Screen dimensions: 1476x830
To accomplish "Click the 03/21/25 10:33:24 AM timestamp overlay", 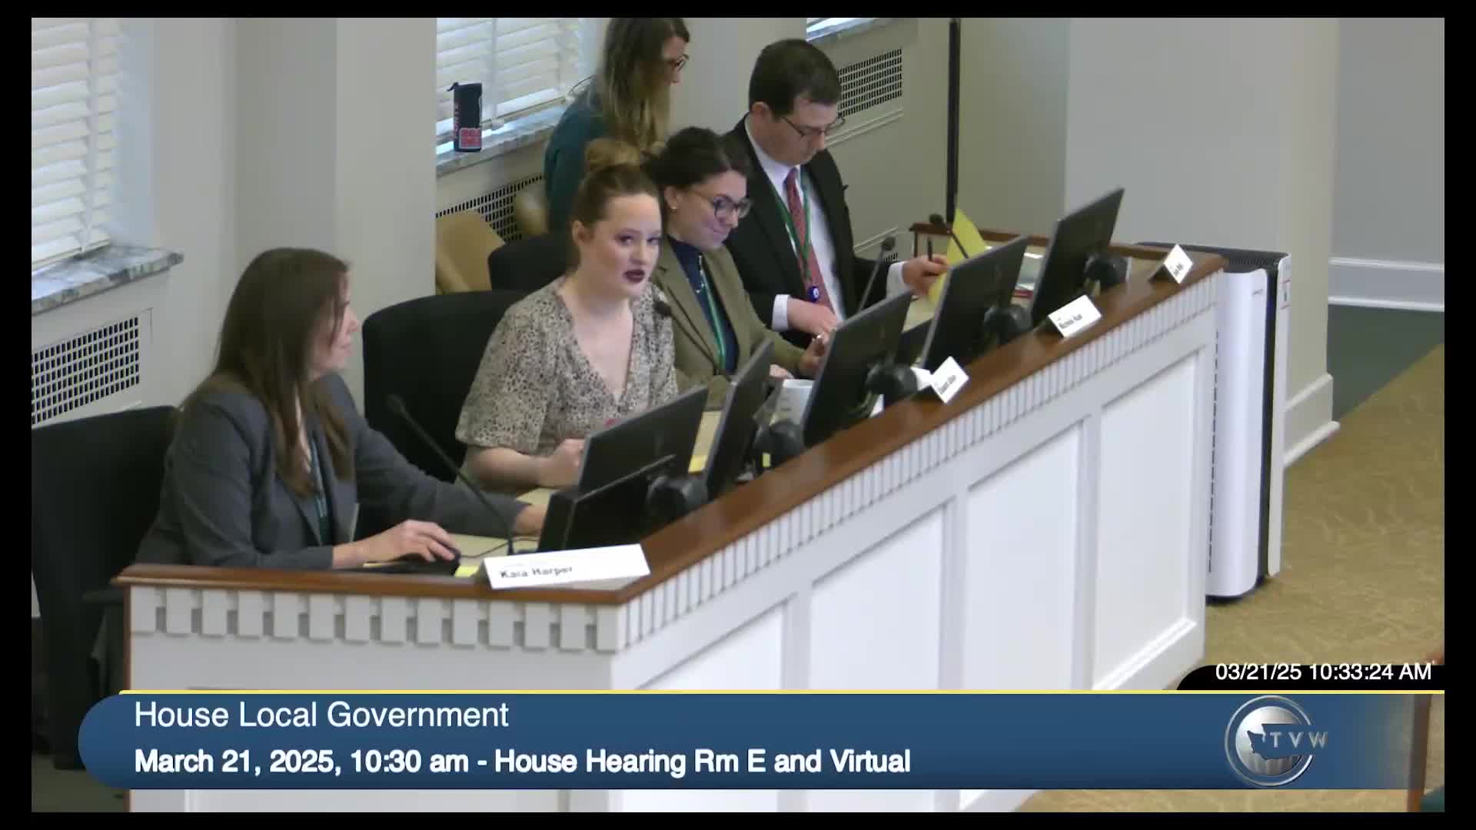I will 1322,672.
